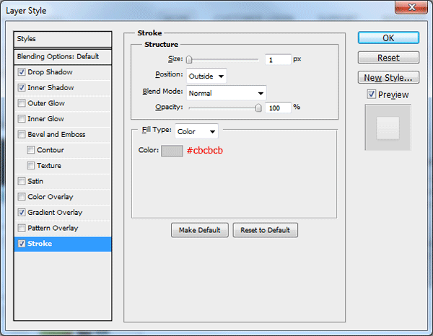Open the Inner Glow settings label

tap(46, 119)
